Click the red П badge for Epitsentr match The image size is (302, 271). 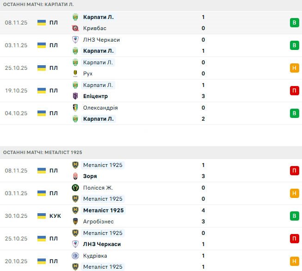294,91
